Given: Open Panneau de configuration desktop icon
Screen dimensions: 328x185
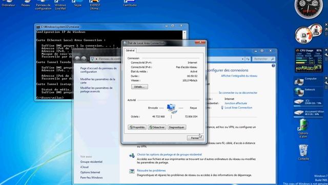Looking at the screenshot, I should (43, 5).
